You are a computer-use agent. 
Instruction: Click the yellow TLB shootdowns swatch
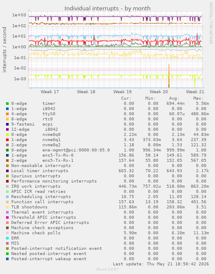coord(7,207)
